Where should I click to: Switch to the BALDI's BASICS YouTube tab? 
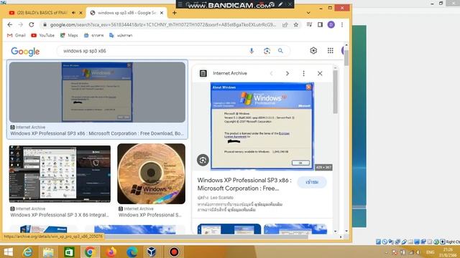point(41,13)
